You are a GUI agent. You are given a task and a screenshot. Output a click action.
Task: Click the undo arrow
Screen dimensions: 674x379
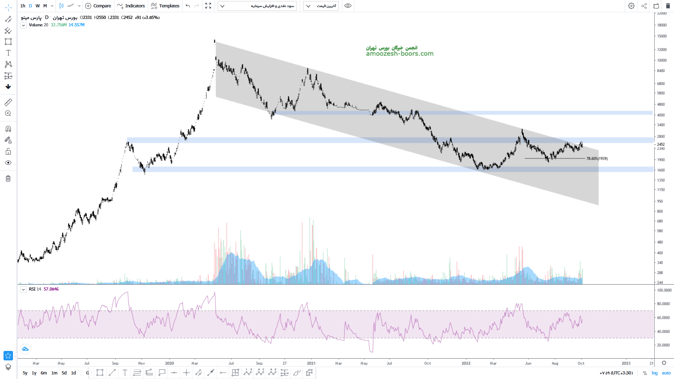[188, 6]
